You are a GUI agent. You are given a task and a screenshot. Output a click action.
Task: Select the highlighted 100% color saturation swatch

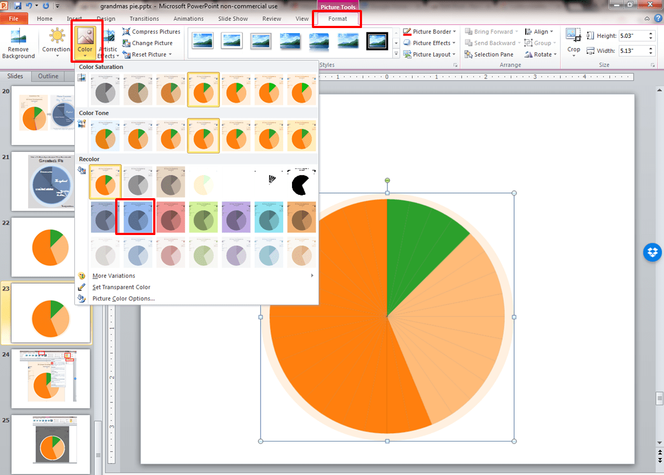coord(203,89)
